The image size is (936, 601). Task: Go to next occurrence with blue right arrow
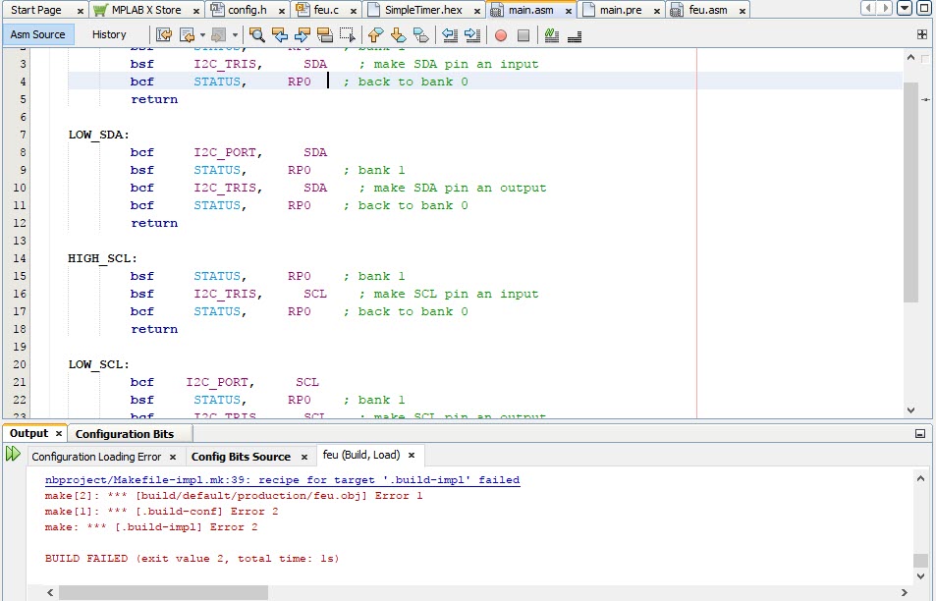(304, 32)
